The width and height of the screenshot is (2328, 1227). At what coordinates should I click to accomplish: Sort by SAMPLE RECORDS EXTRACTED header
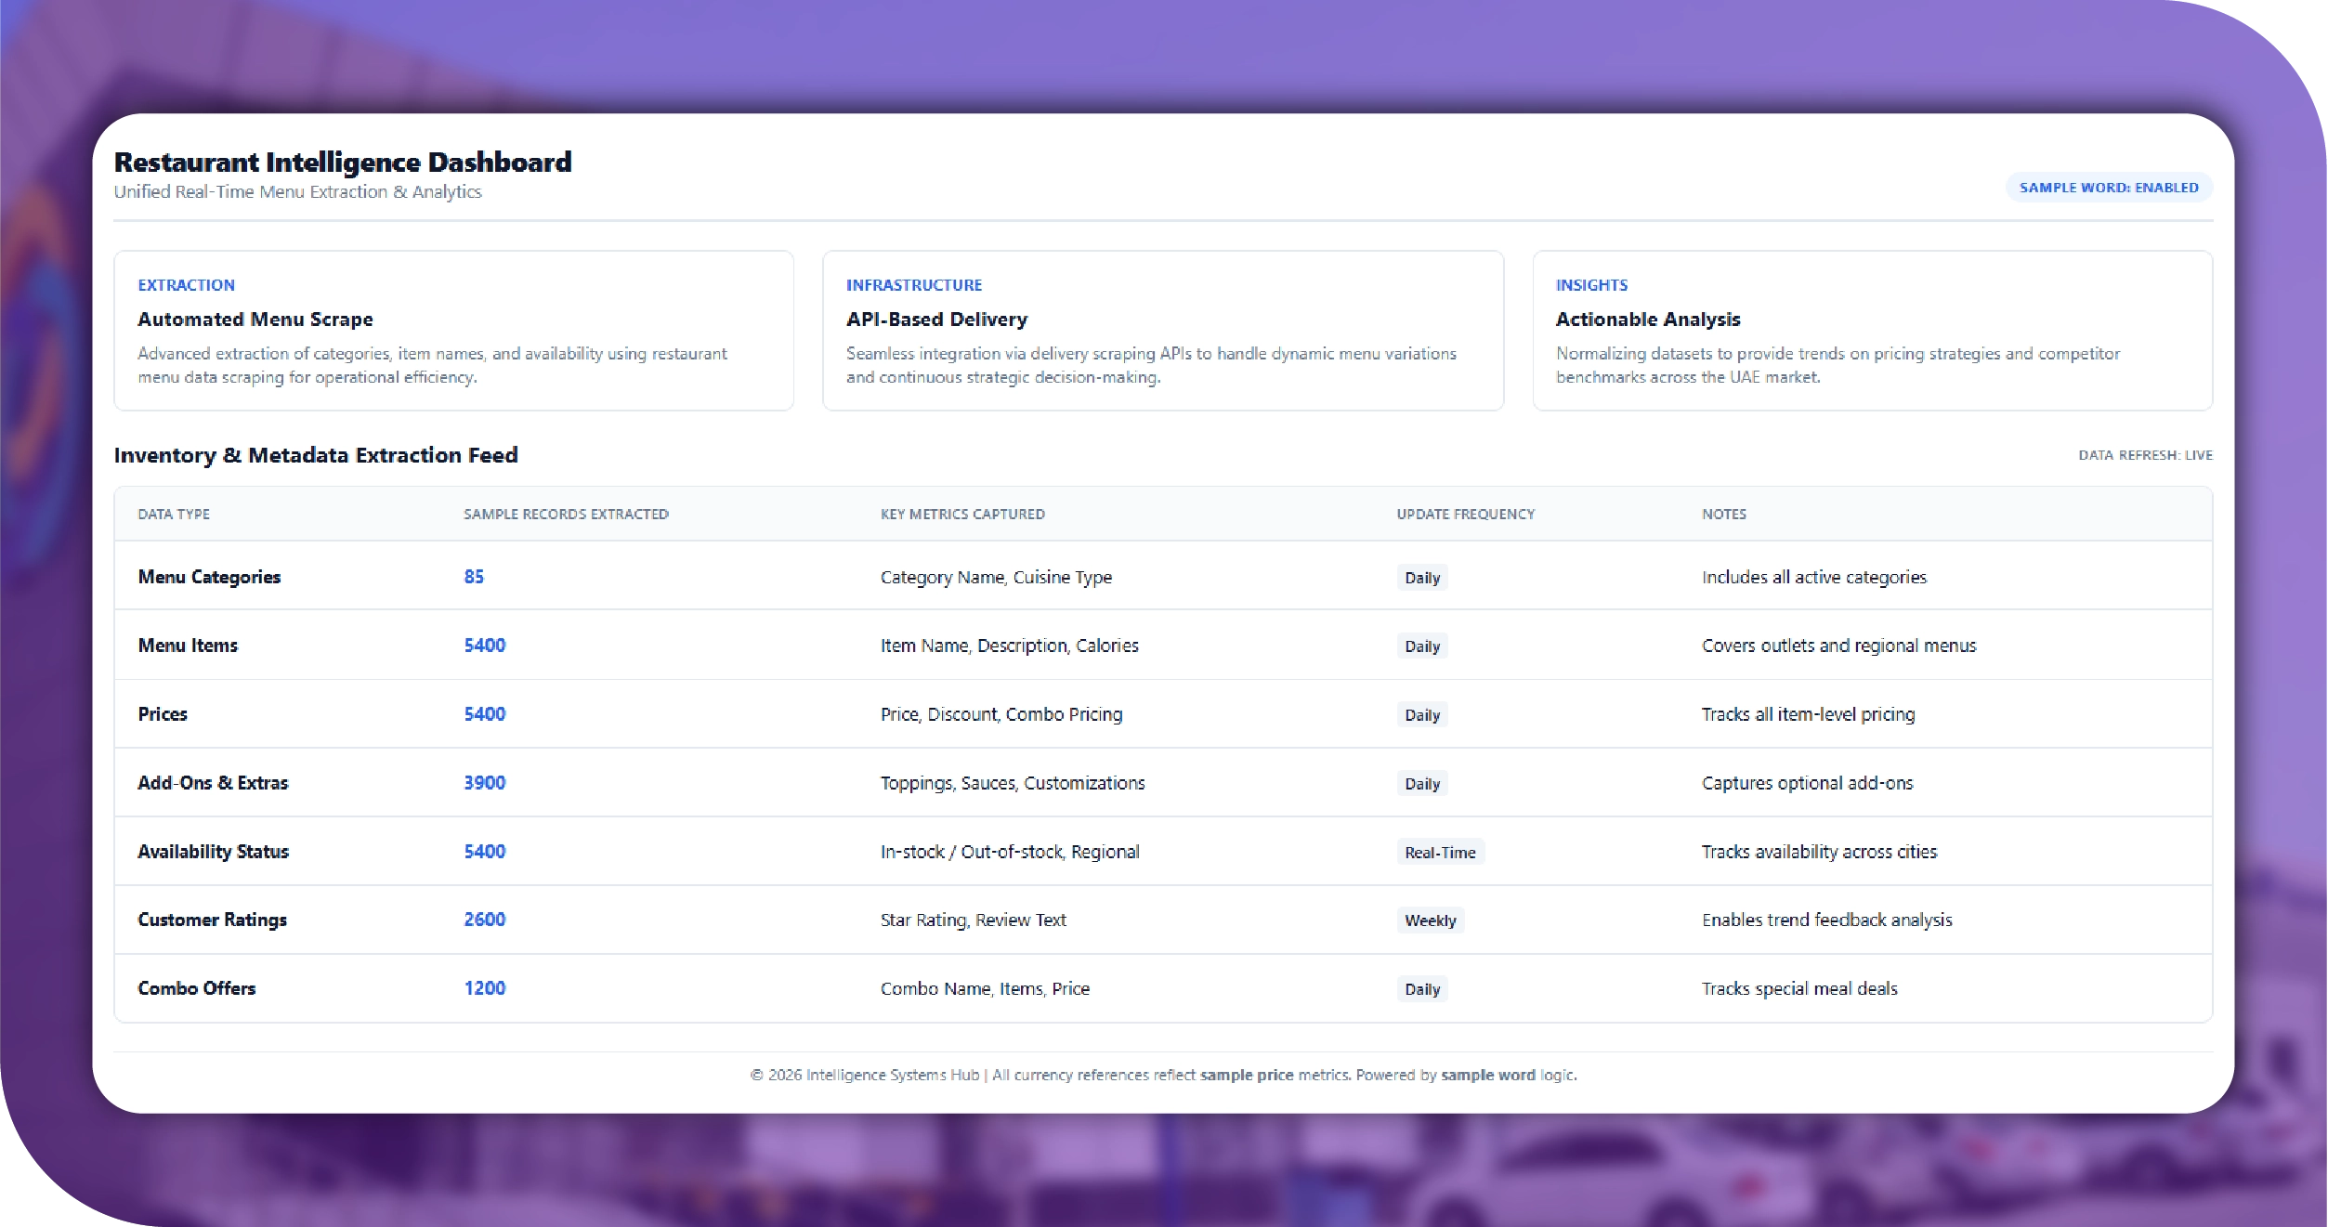(x=566, y=515)
